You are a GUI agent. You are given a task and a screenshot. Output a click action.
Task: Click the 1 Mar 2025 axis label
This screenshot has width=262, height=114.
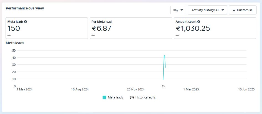(191, 89)
